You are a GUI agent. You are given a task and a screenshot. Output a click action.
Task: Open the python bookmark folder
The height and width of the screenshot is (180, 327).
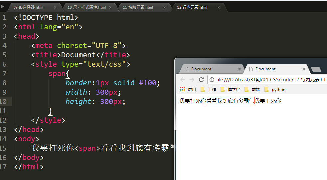pyautogui.click(x=275, y=89)
